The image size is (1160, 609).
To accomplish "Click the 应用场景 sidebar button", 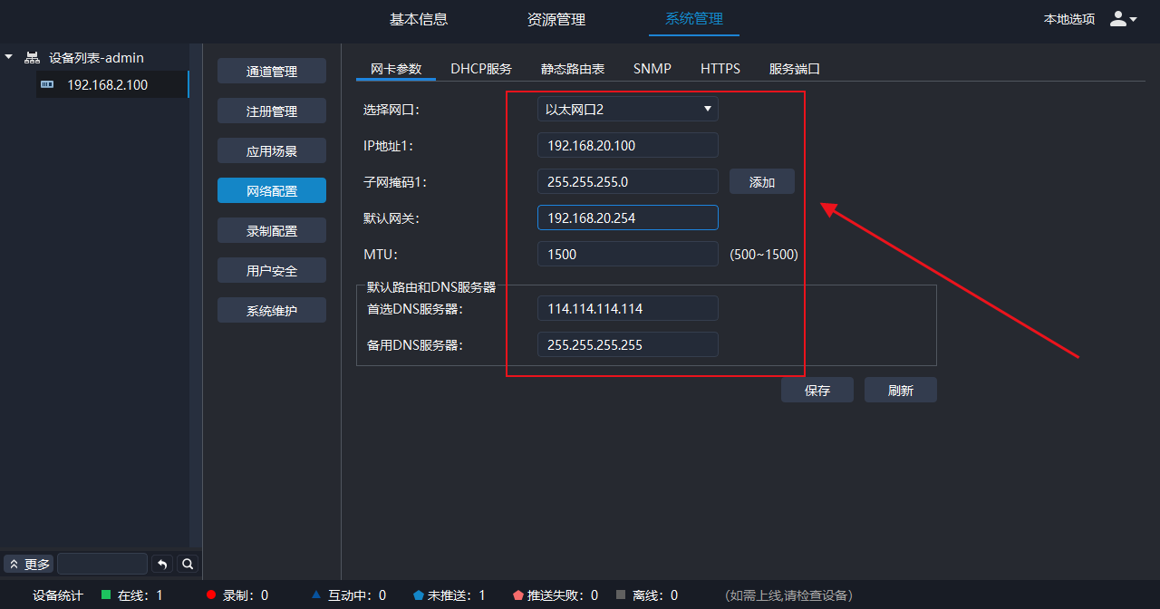I will tap(272, 150).
